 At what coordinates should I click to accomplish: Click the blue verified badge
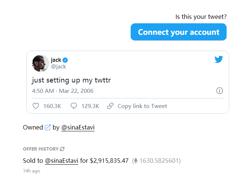[65, 60]
